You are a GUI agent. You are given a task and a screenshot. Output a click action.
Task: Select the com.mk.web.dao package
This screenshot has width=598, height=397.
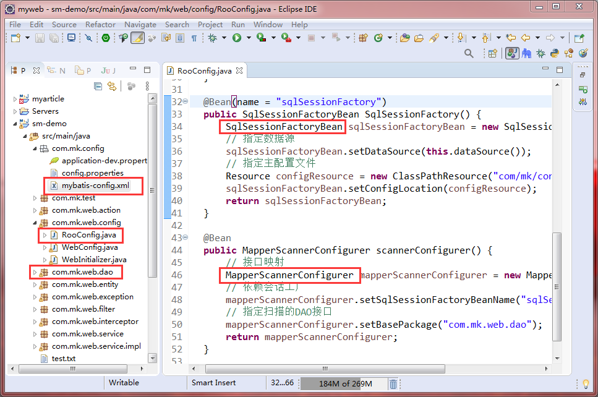[x=82, y=272]
